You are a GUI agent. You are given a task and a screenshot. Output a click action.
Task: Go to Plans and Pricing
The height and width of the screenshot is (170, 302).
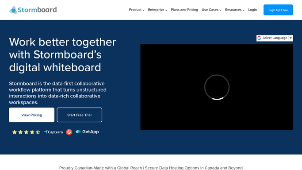click(184, 10)
